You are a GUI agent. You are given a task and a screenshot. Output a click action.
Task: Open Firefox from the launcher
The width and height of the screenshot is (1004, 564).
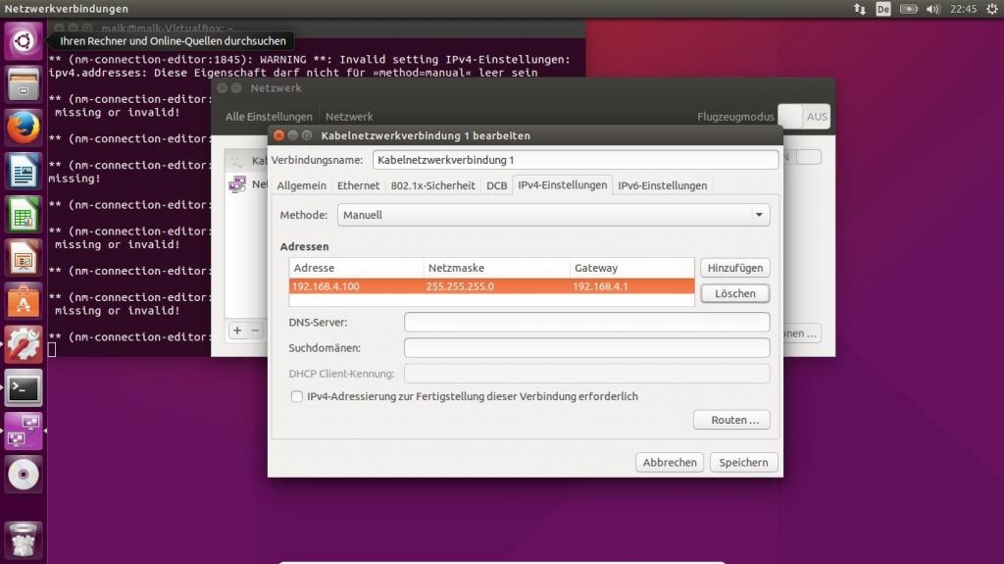[24, 128]
